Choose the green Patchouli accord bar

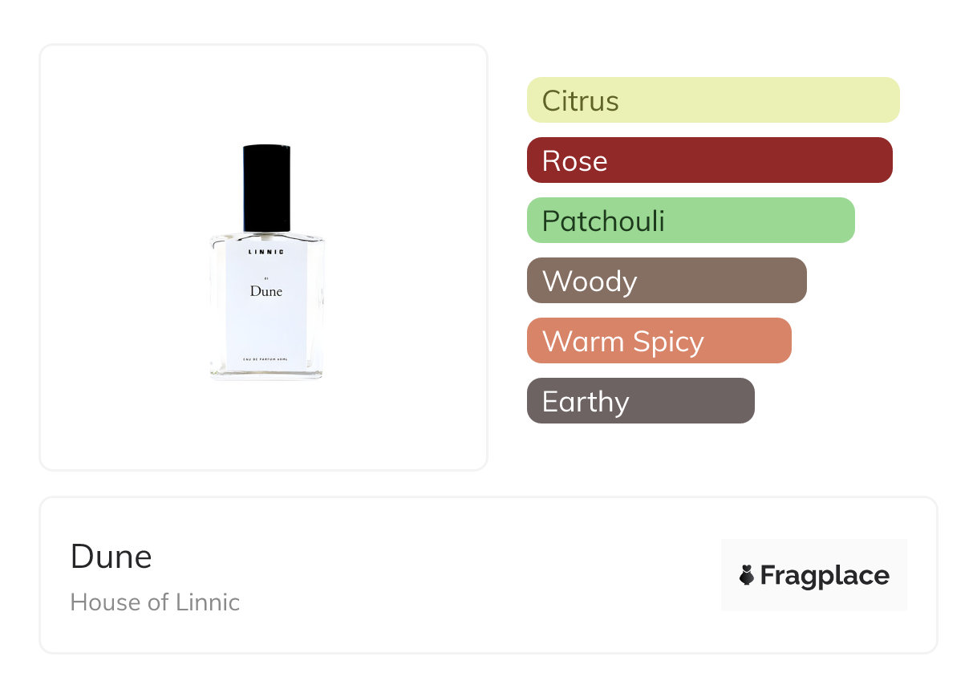pos(691,221)
